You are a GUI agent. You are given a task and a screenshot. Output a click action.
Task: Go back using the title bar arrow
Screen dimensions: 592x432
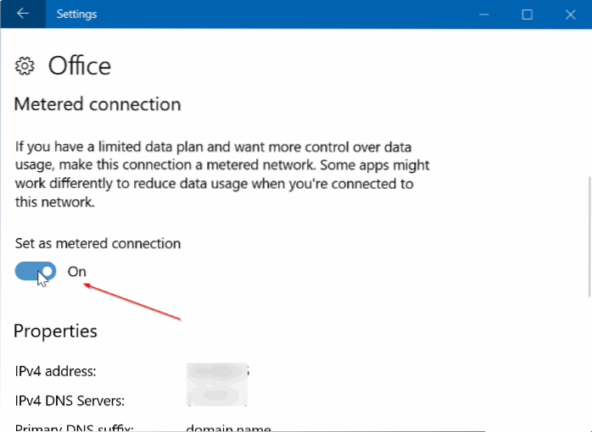click(22, 14)
